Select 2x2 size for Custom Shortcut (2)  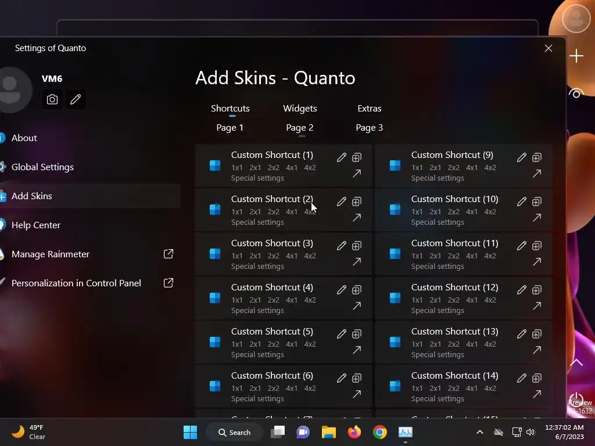point(273,211)
